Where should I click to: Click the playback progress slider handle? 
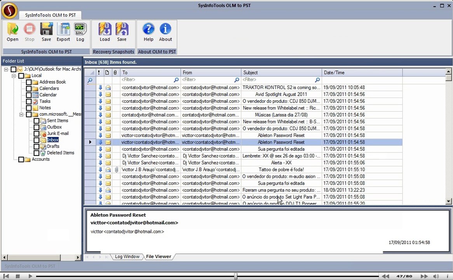coord(236,276)
